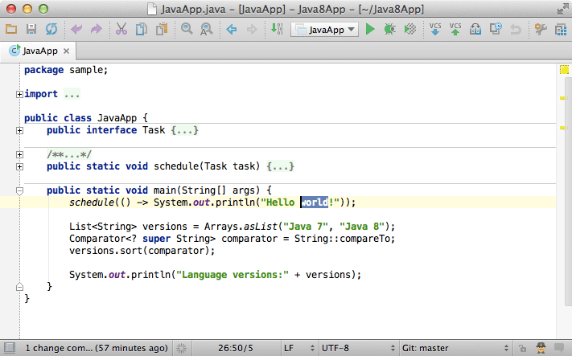Screen dimensions: 572x356
Task: Save all files using the floppy icon
Action: pyautogui.click(x=31, y=29)
